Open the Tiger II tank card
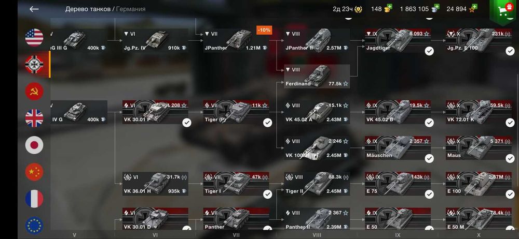This screenshot has height=239, width=519. tap(317, 184)
